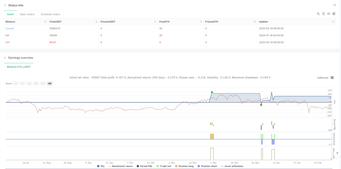Click the cloud download icon
Image resolution: width=341 pixels, height=169 pixels.
[x=329, y=14]
